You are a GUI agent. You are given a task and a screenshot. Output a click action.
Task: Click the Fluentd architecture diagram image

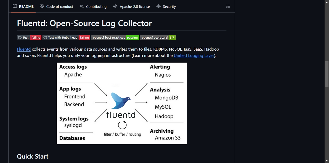tap(122, 103)
